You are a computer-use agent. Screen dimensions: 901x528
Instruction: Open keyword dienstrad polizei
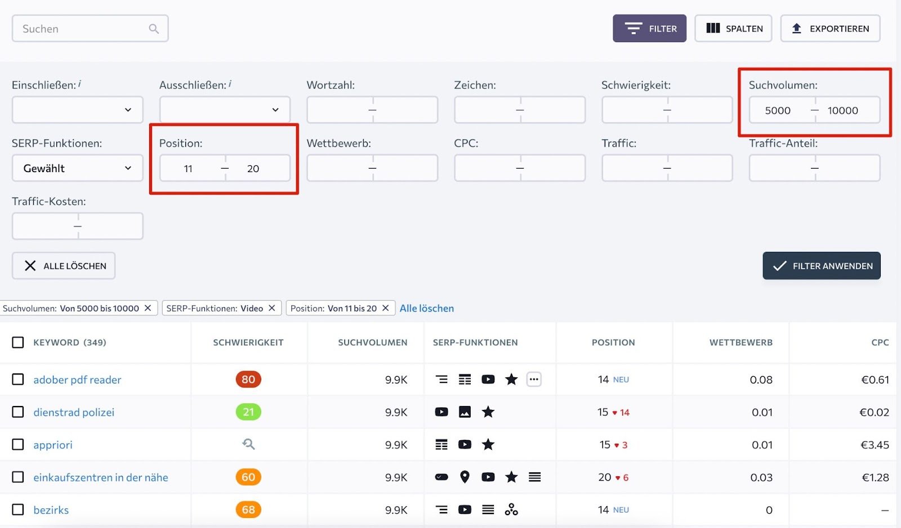click(74, 412)
